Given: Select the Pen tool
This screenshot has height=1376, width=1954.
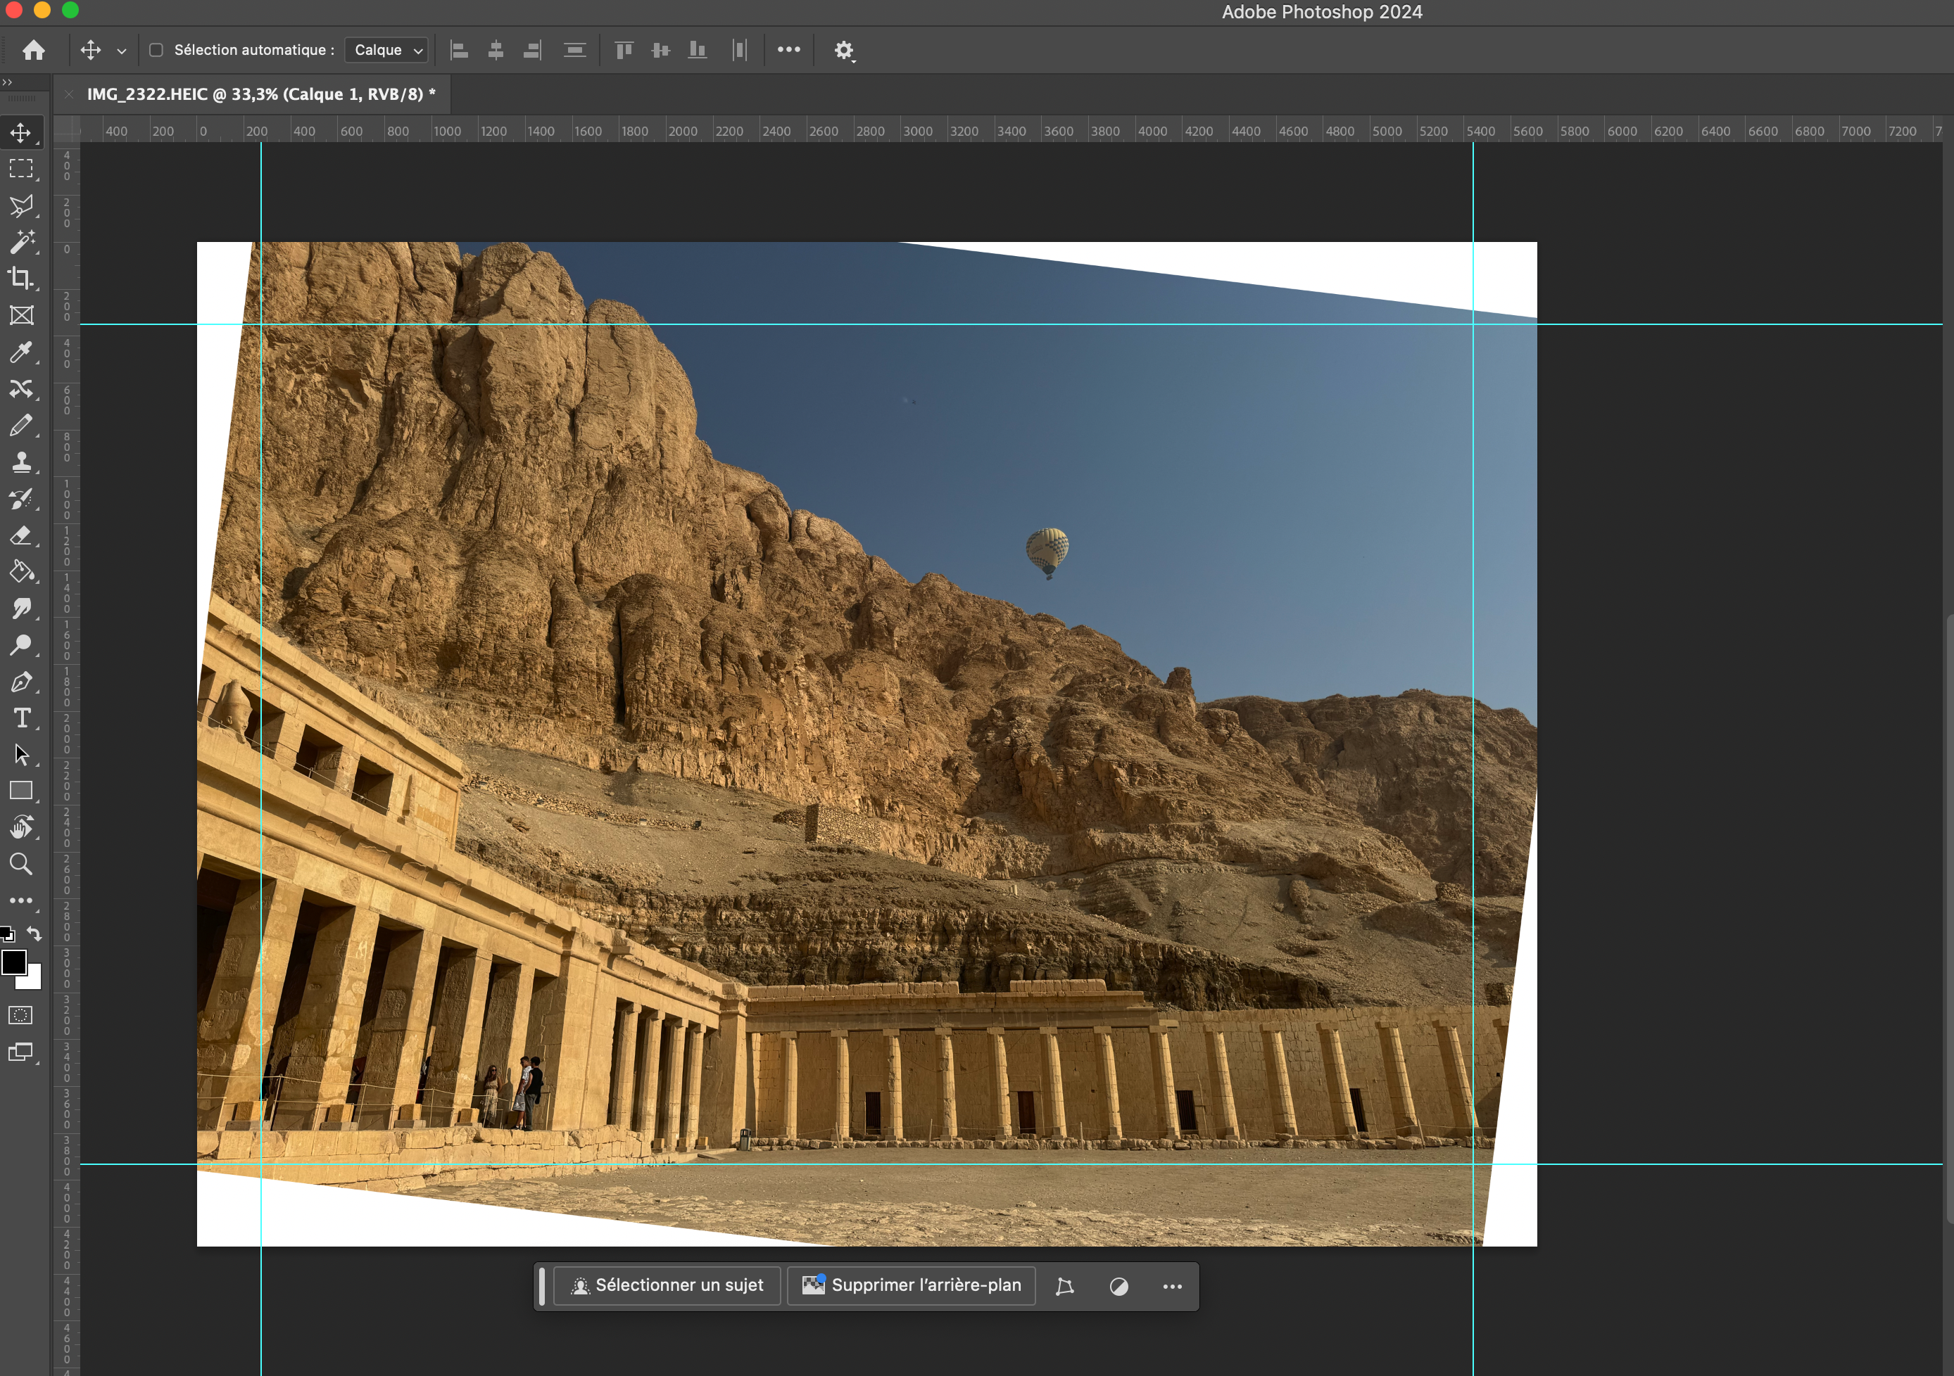Looking at the screenshot, I should (21, 681).
